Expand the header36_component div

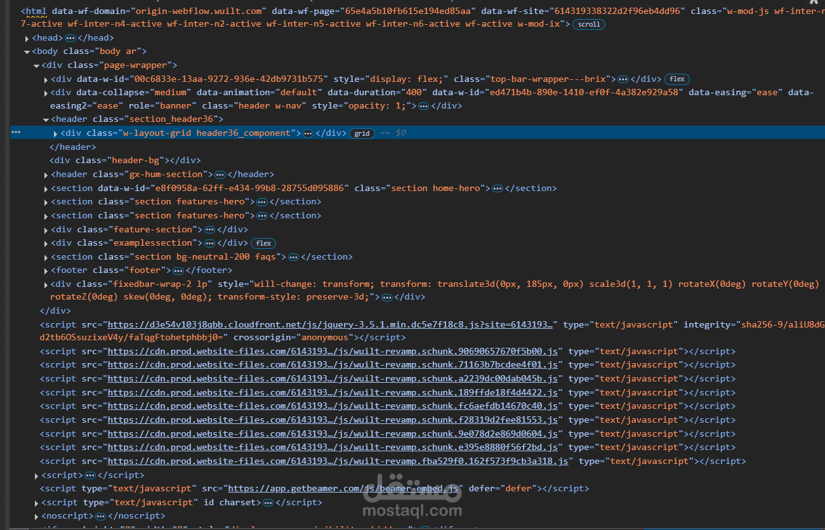[56, 133]
